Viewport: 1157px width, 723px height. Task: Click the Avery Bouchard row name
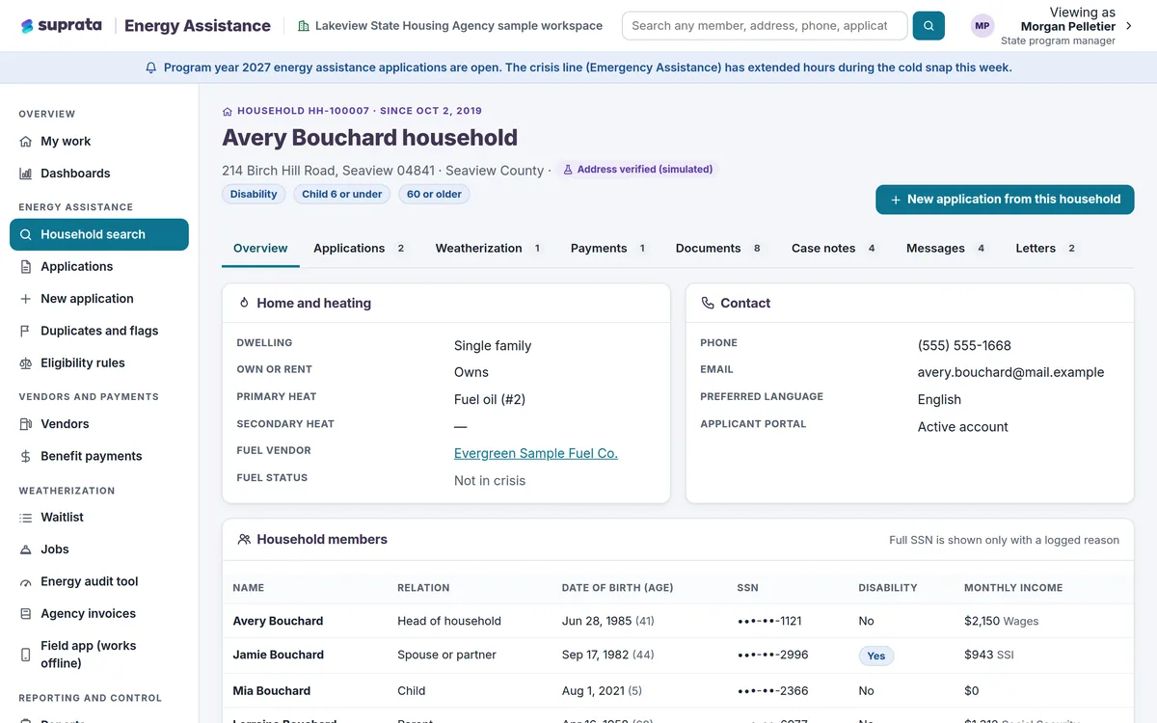tap(279, 621)
